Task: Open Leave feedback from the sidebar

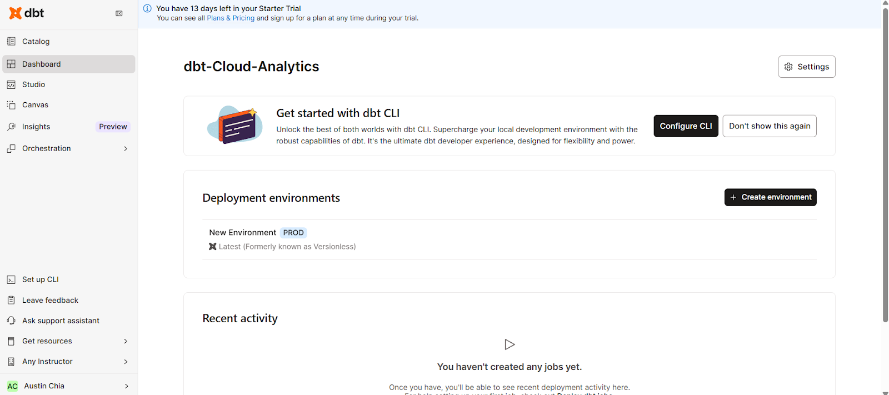Action: [x=49, y=300]
